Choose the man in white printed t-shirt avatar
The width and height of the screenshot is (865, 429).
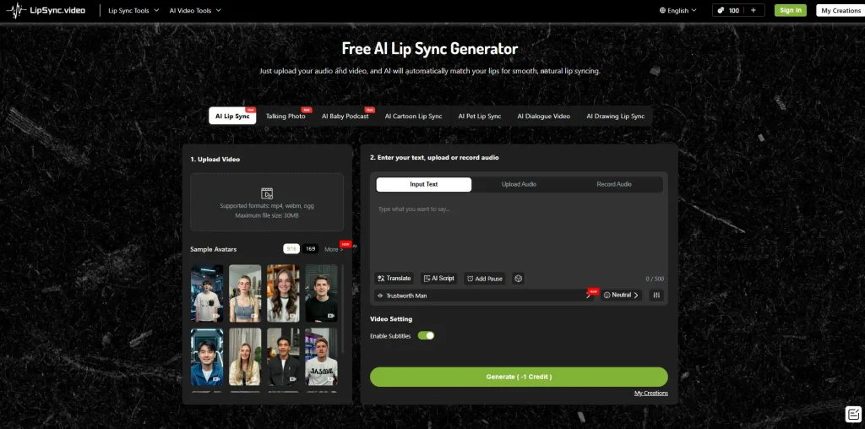pyautogui.click(x=321, y=356)
